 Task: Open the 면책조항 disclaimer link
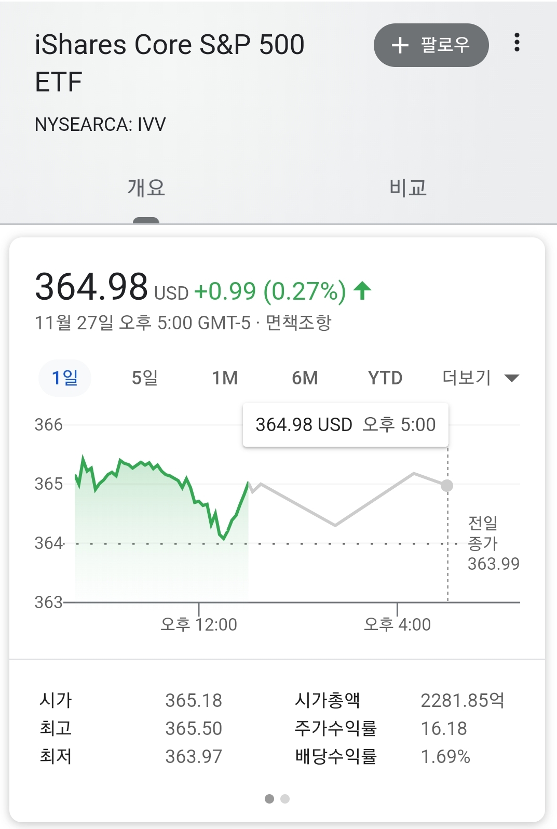(x=298, y=323)
